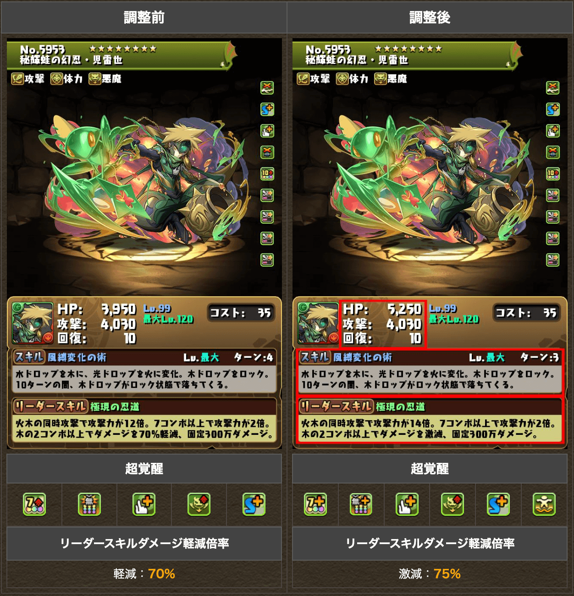Screen dimensions: 574x596
Task: Click the 超覚醒 heading under 調整後
Action: (x=430, y=469)
